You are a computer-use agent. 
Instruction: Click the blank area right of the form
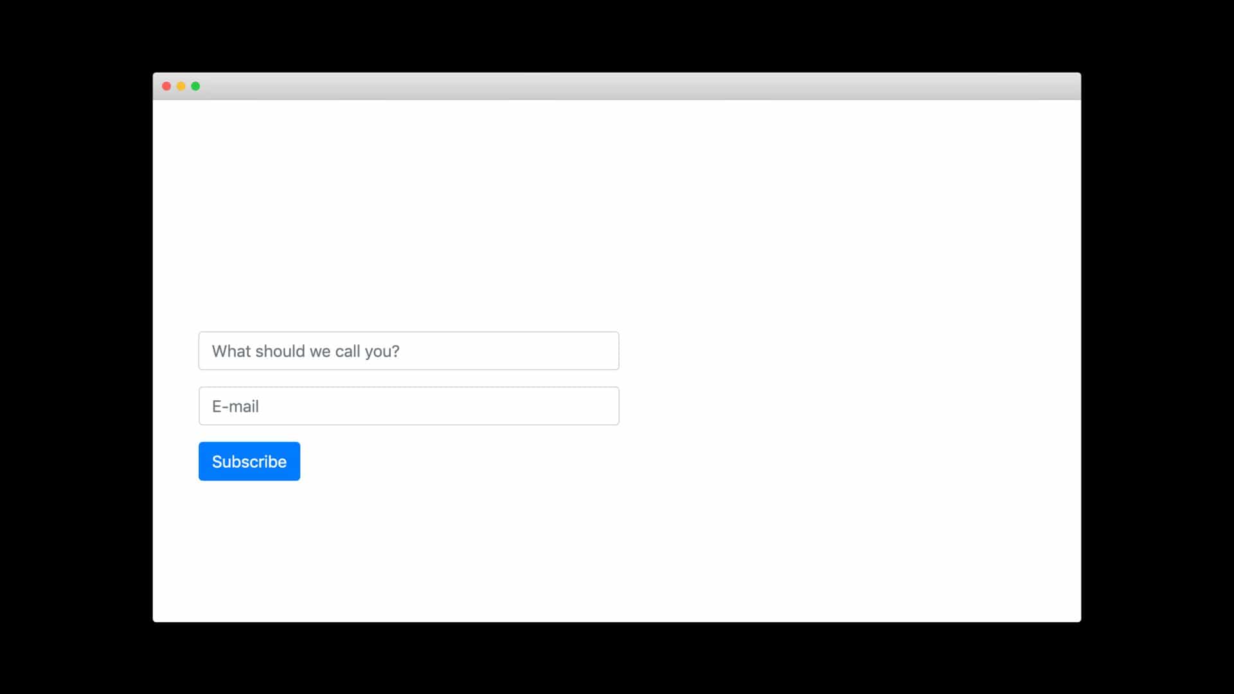848,405
